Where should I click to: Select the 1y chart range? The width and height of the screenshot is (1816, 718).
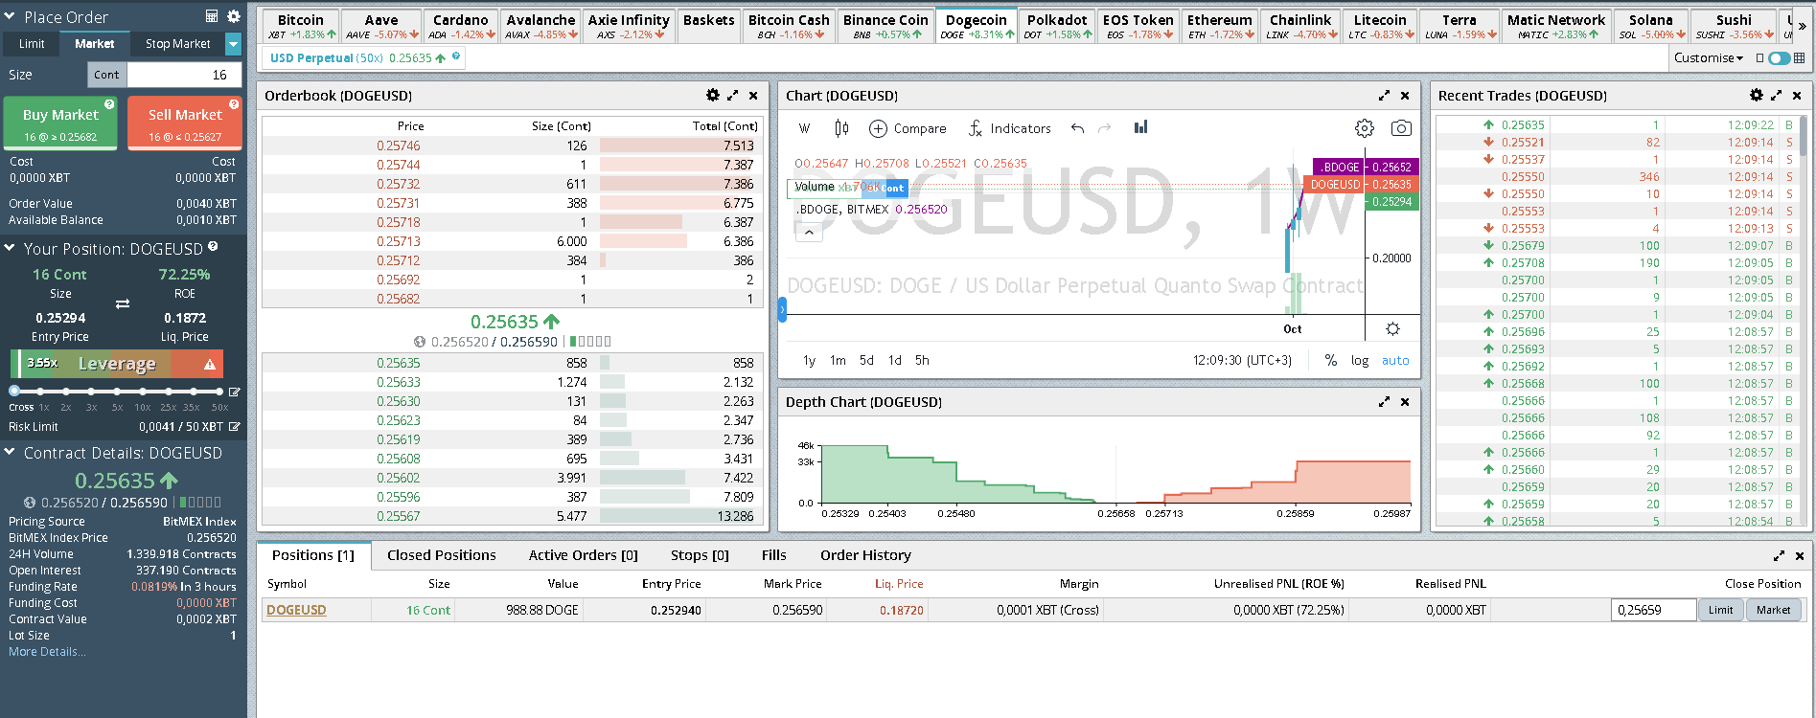(x=809, y=360)
